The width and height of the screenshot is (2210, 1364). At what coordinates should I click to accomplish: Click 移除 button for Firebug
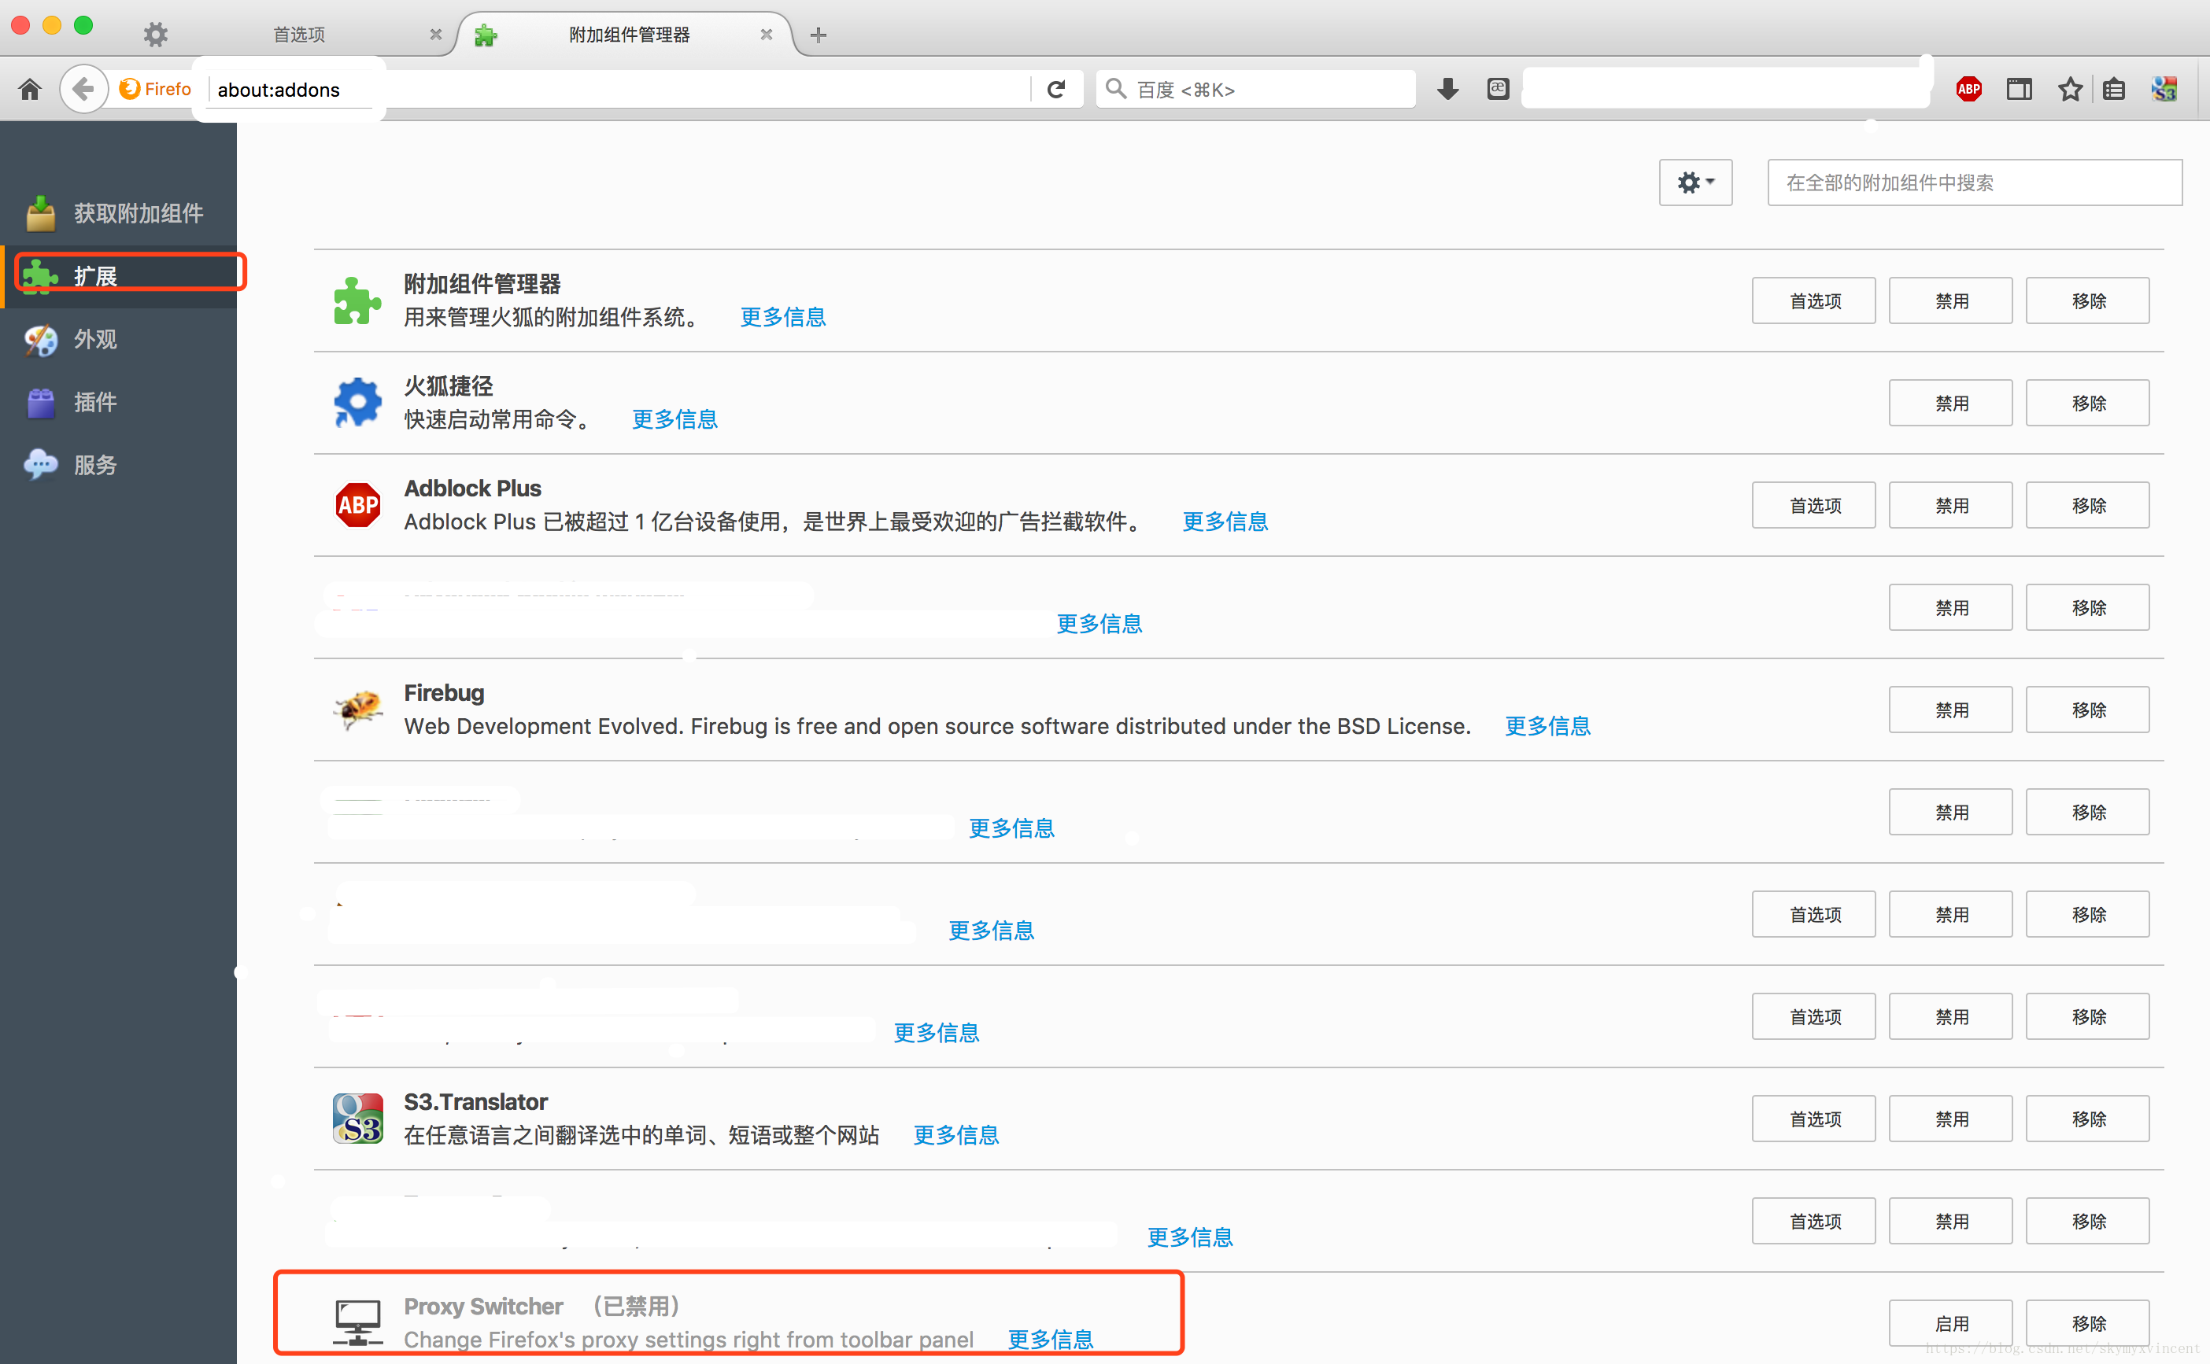coord(2089,710)
